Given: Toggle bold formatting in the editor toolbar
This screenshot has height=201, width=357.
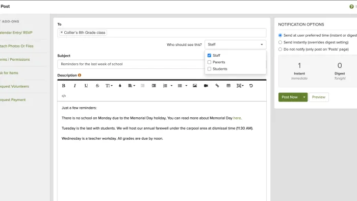Looking at the screenshot, I should [64, 86].
